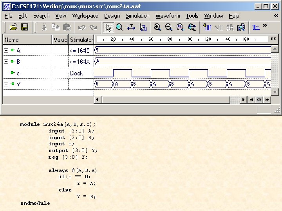This screenshot has height=211, width=282.
Task: Click the Zoom Out magnifier icon
Action: 169,27
